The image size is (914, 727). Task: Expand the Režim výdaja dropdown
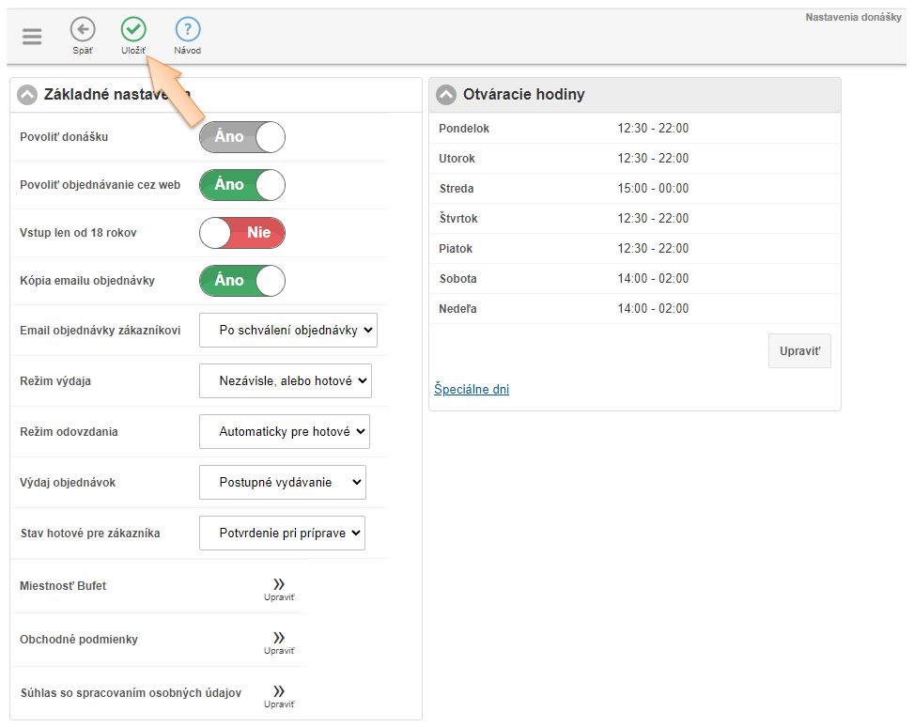286,381
